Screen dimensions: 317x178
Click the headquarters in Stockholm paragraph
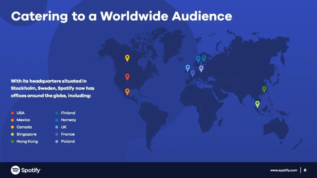point(53,88)
